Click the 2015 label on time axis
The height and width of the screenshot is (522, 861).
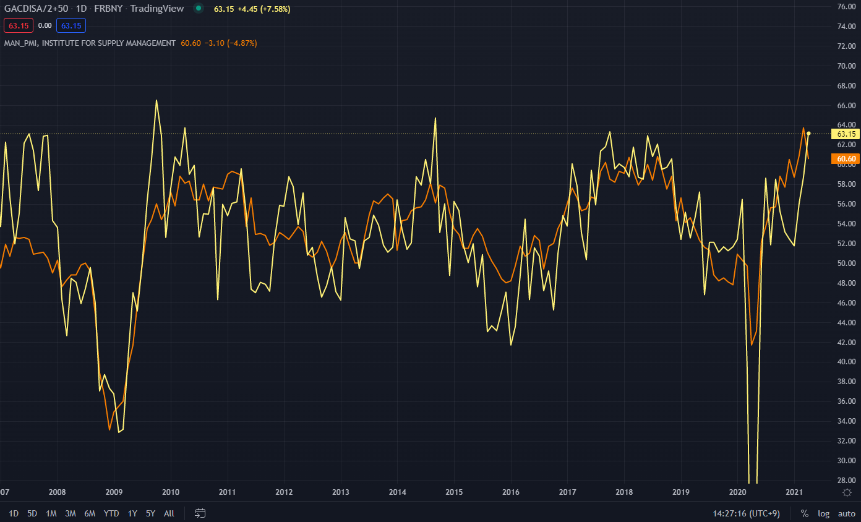pyautogui.click(x=454, y=492)
